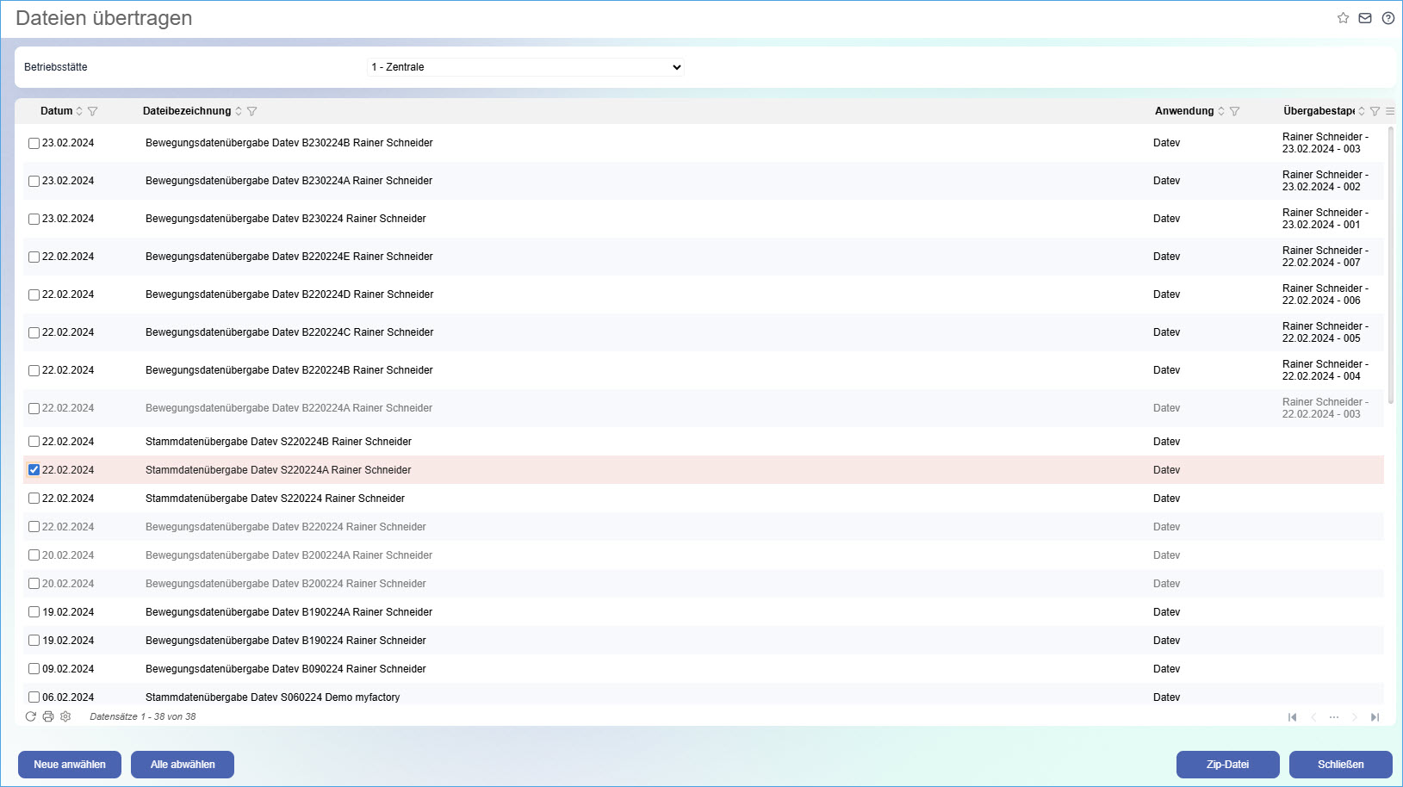Image resolution: width=1403 pixels, height=787 pixels.
Task: Open the help question mark icon
Action: (x=1388, y=18)
